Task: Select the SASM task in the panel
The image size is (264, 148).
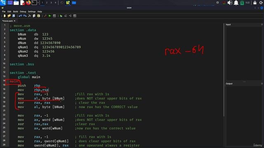Action: [x=68, y=3]
